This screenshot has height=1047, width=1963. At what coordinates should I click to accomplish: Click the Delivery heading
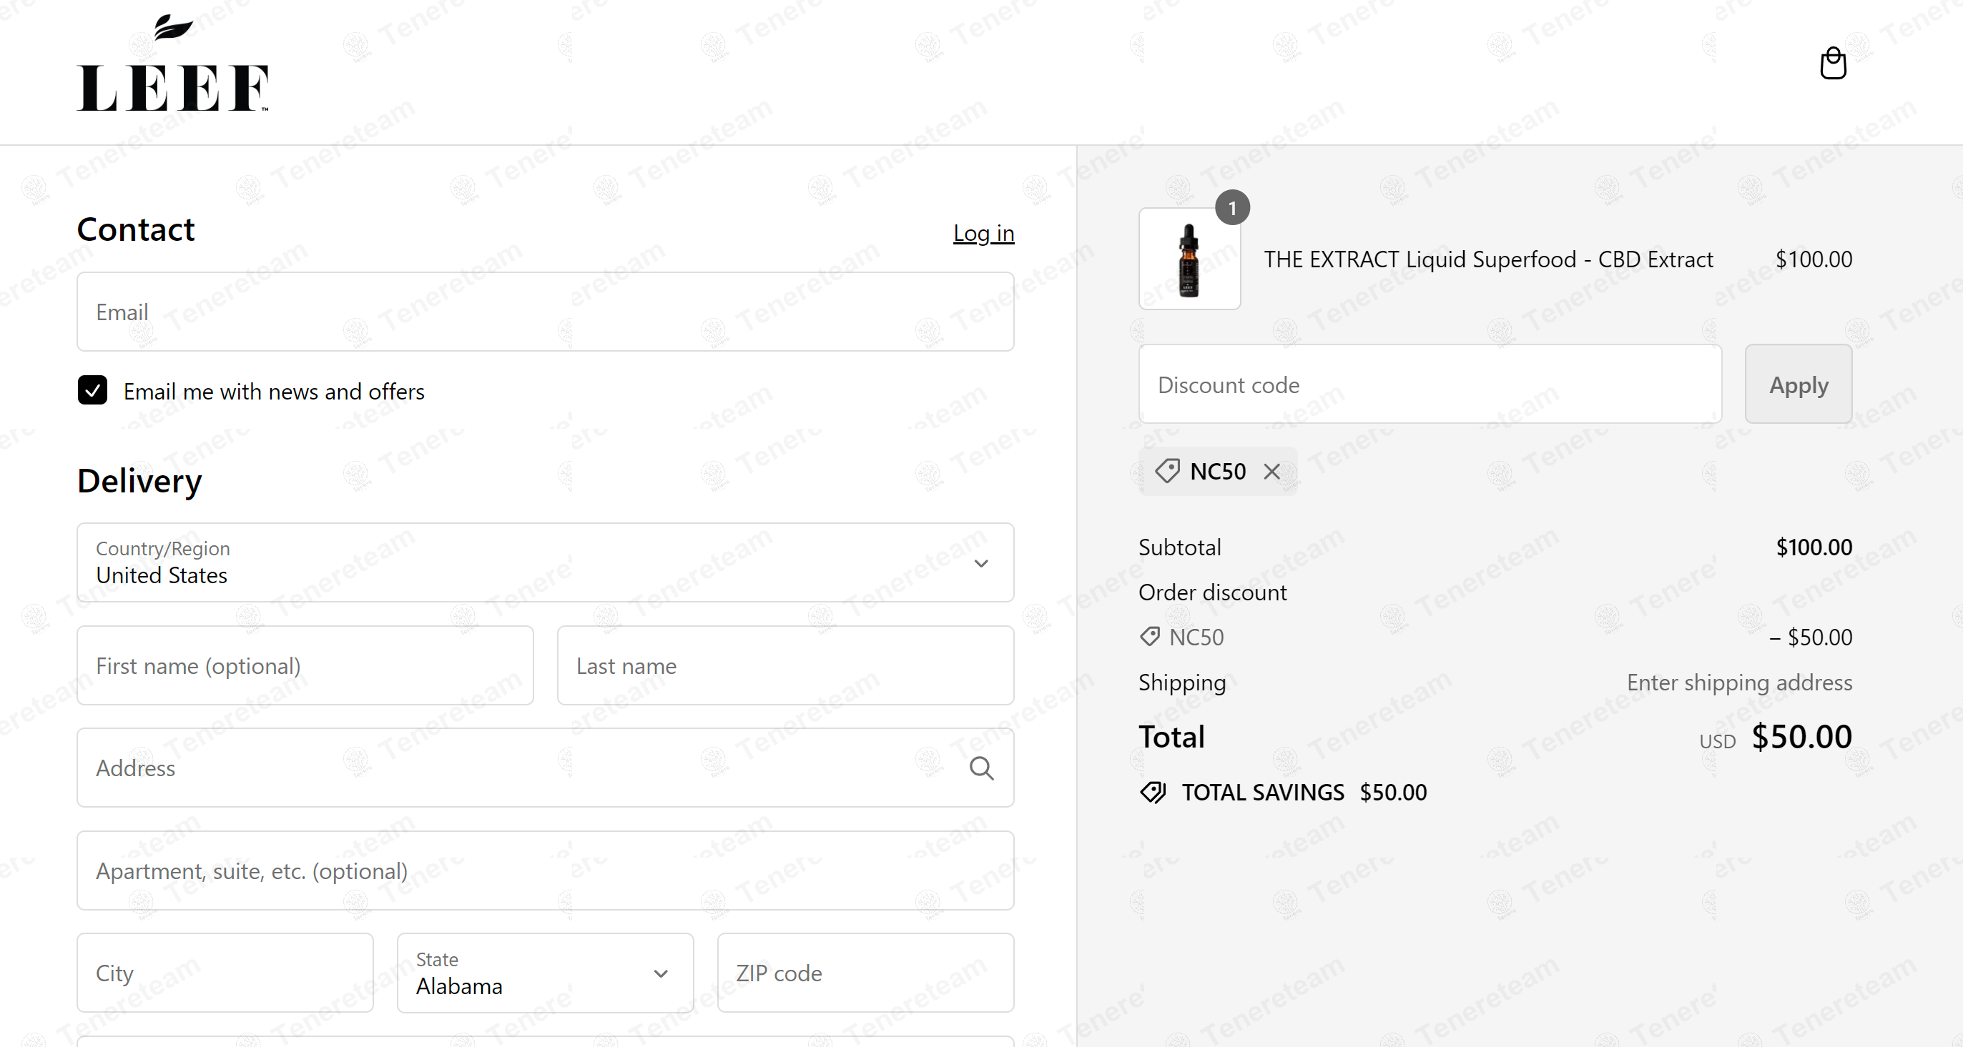pyautogui.click(x=139, y=482)
